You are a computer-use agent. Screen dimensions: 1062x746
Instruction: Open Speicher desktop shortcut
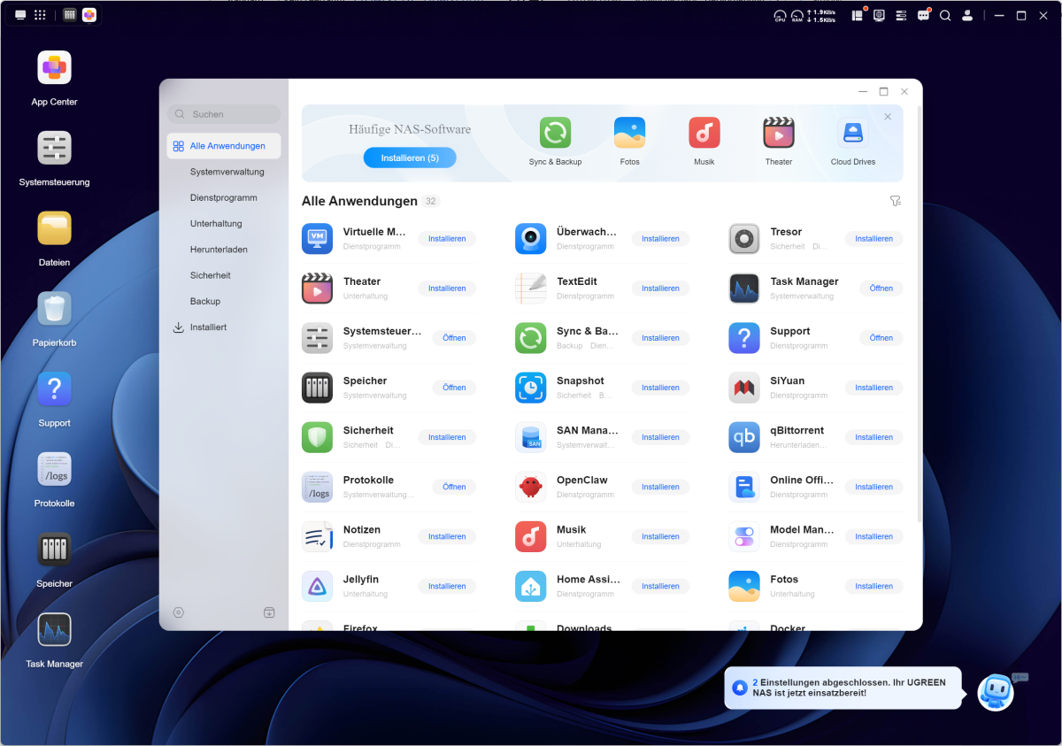[54, 550]
